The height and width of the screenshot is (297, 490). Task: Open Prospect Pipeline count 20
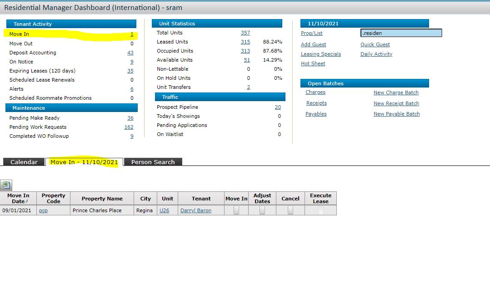point(278,107)
